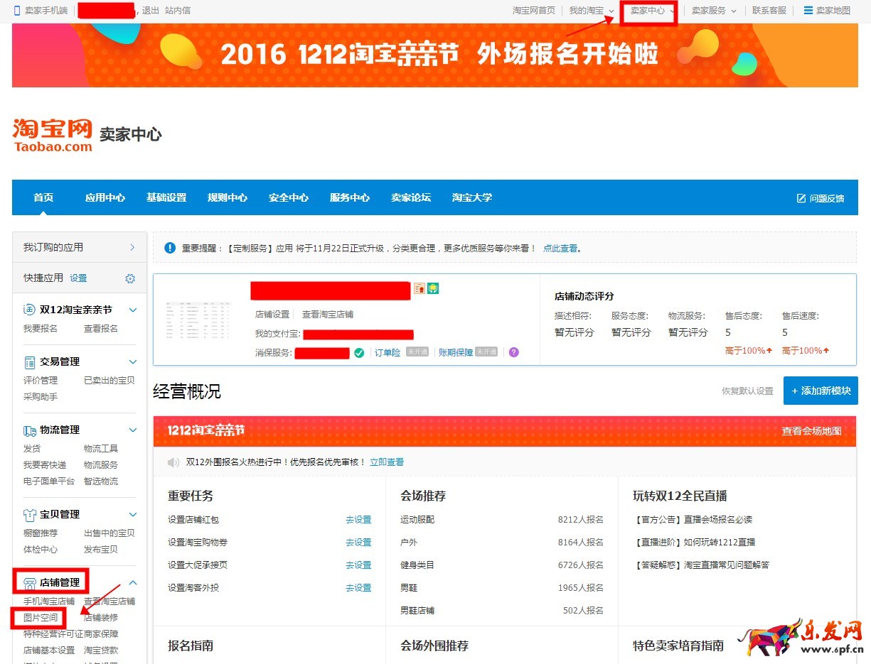Viewport: 871px width, 664px height.
Task: Click 设置 beside 快捷应用
Action: pyautogui.click(x=78, y=278)
